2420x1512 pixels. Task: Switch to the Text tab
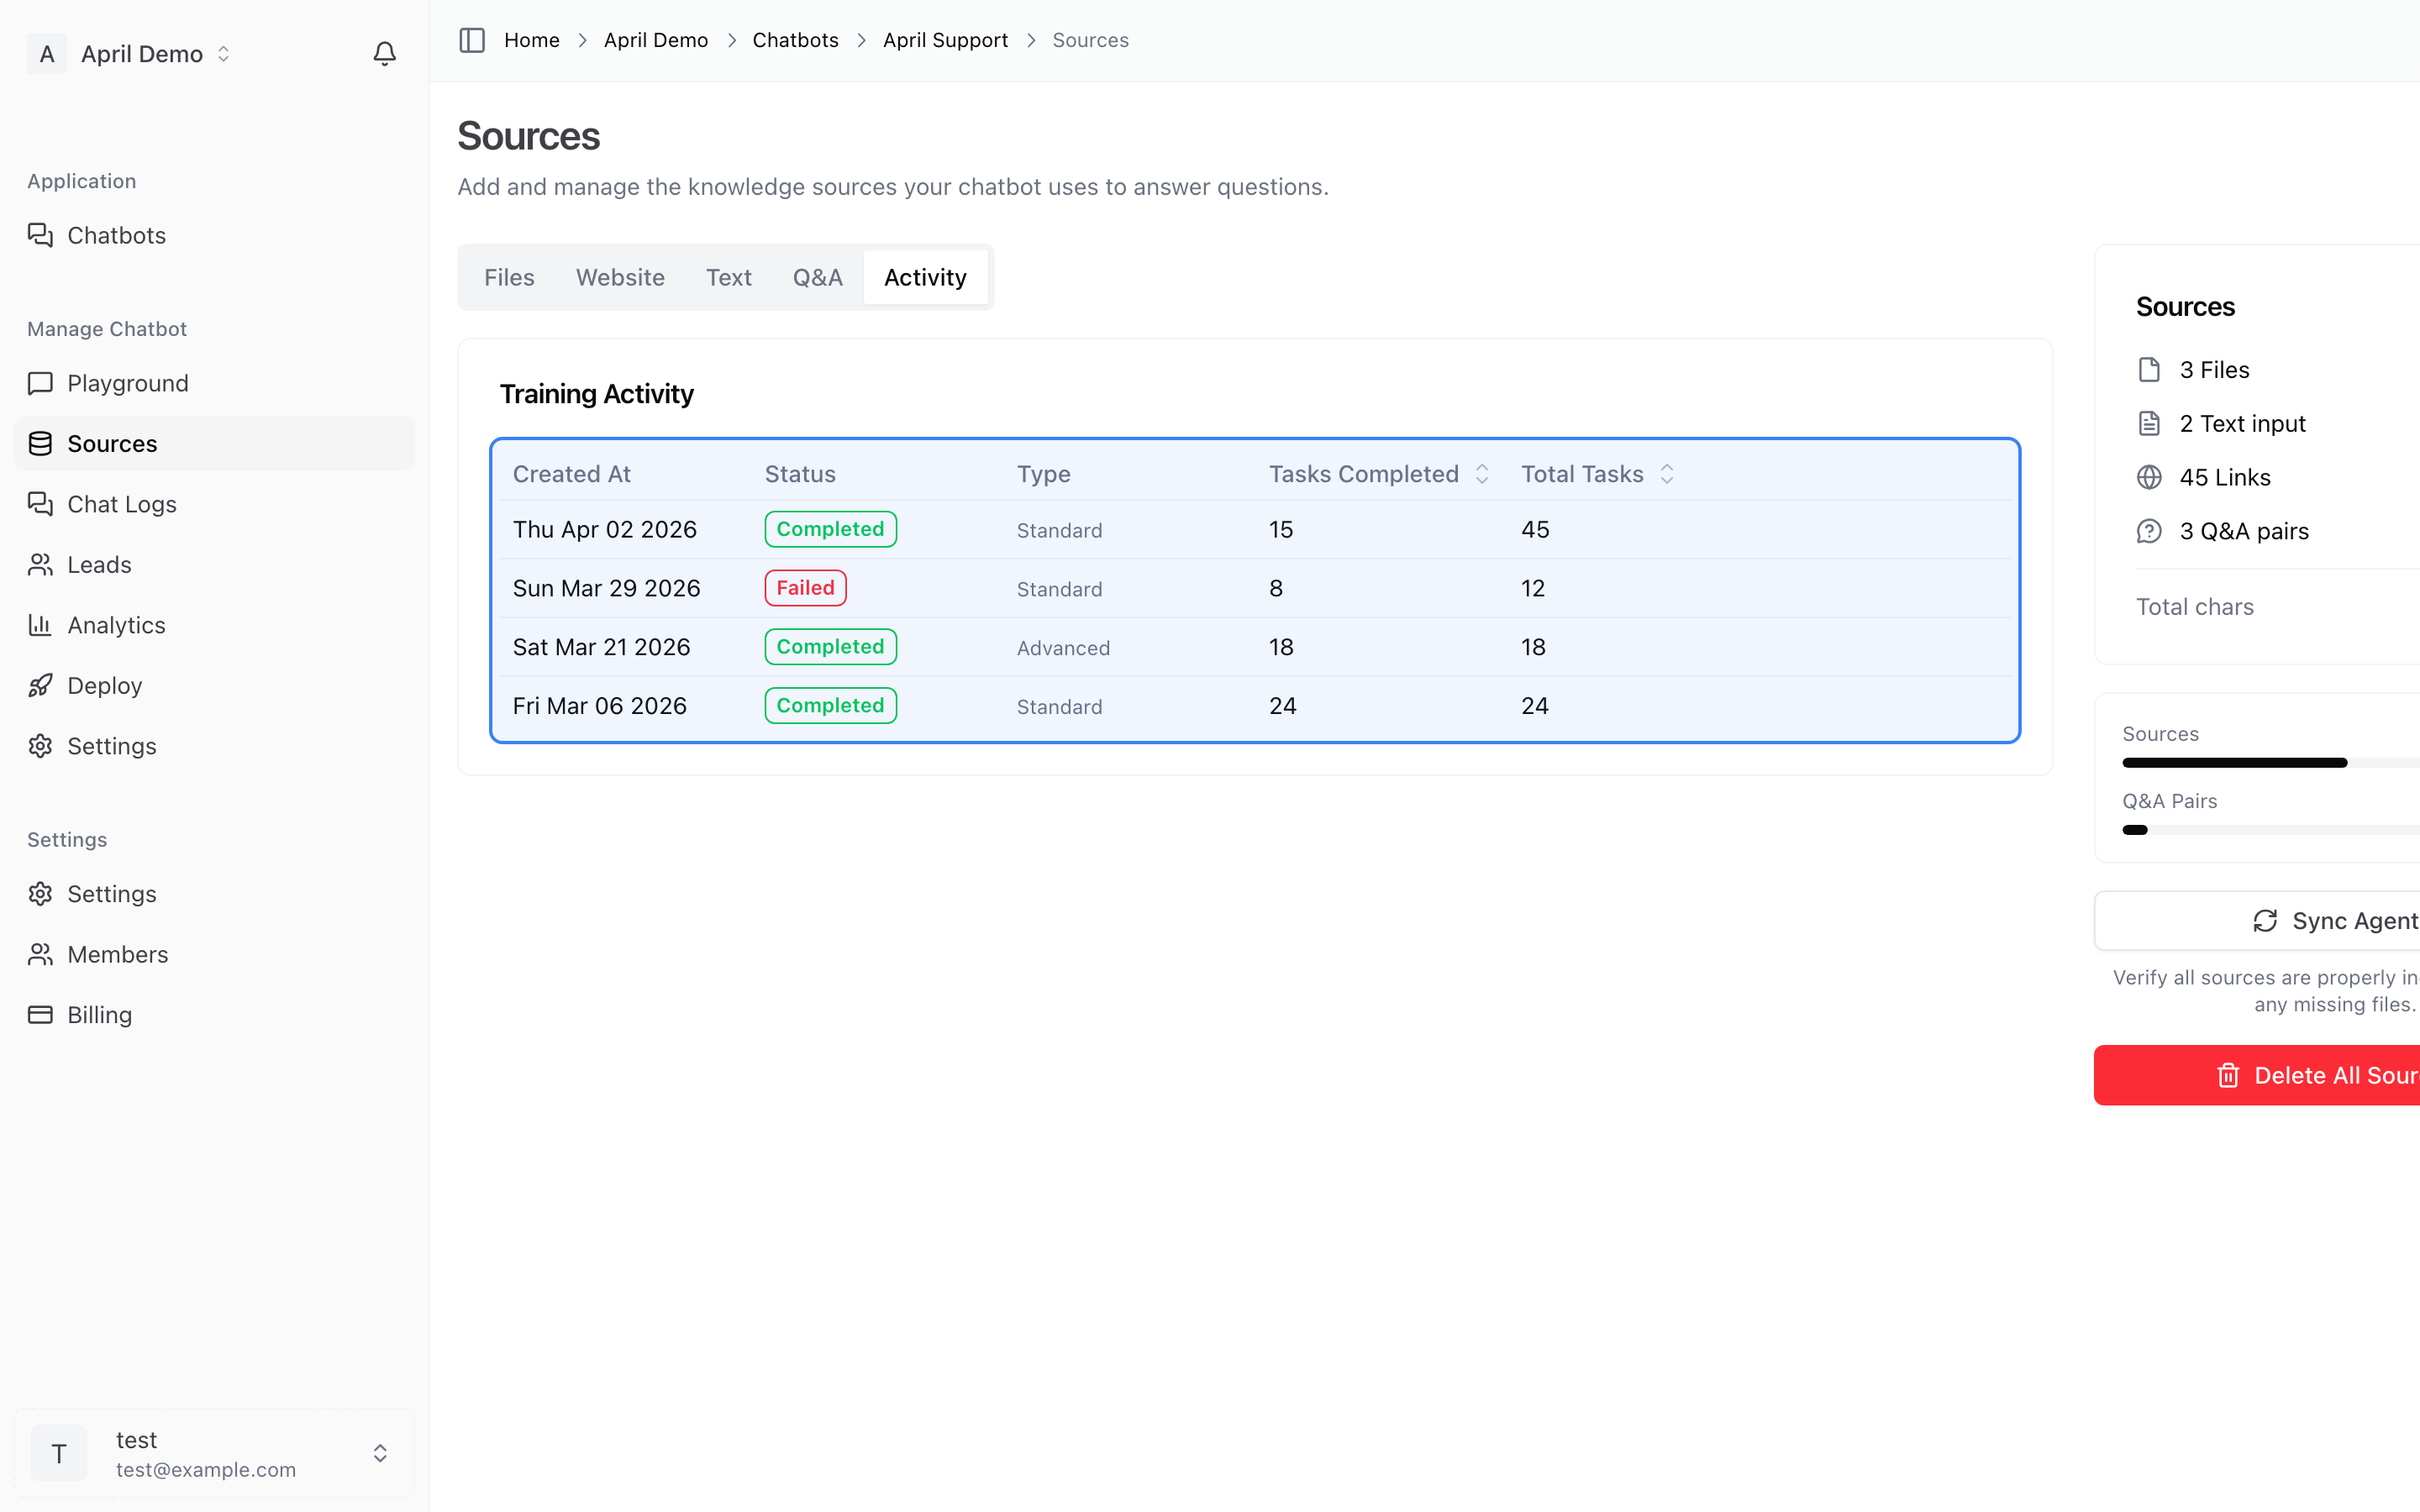pos(729,277)
